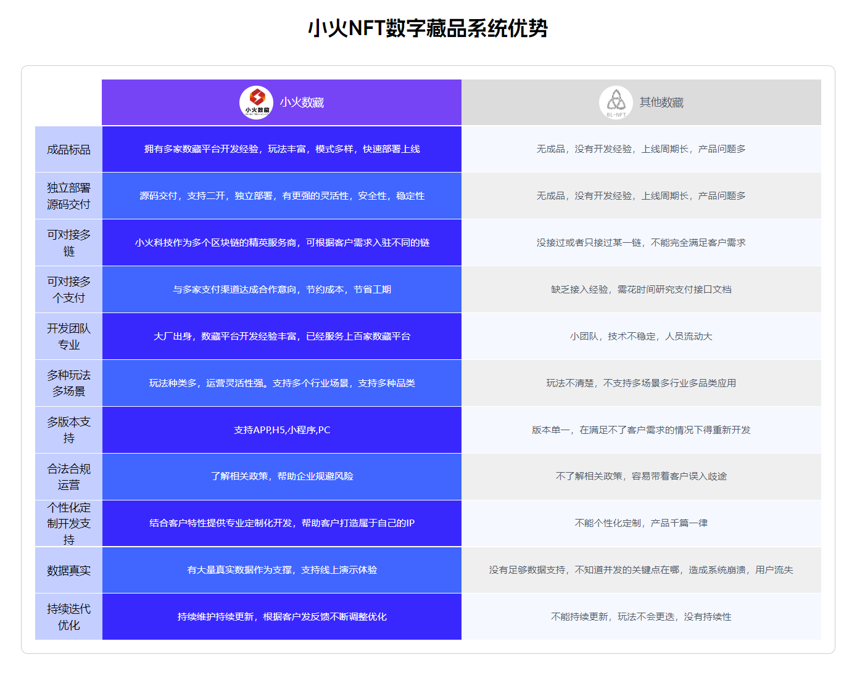
Task: Select the 合法合规运营 row label
Action: coord(68,476)
